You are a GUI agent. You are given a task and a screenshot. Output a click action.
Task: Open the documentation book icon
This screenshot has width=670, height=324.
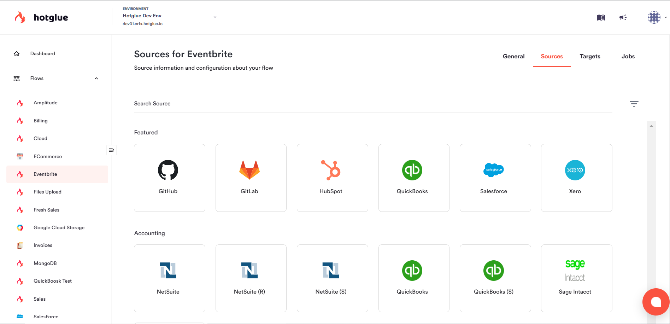pyautogui.click(x=601, y=17)
